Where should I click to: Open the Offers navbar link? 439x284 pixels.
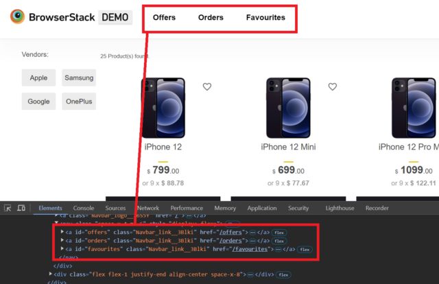[x=164, y=17]
